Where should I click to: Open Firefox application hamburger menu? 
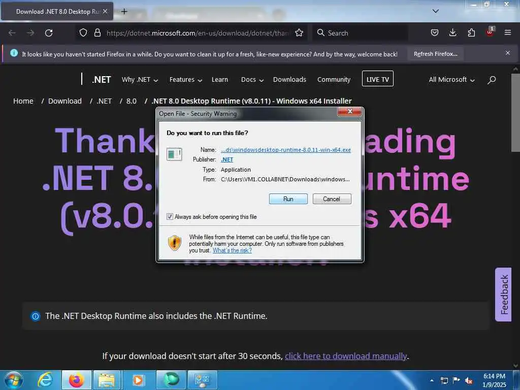[508, 32]
